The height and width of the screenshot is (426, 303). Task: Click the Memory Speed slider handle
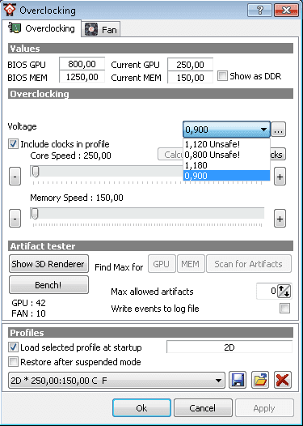tap(35, 214)
